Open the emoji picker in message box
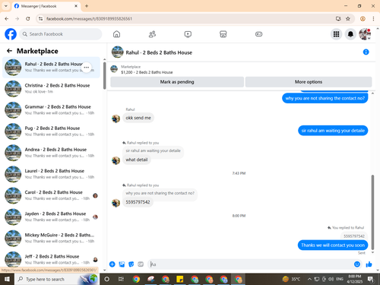The width and height of the screenshot is (380, 285). coord(357,264)
